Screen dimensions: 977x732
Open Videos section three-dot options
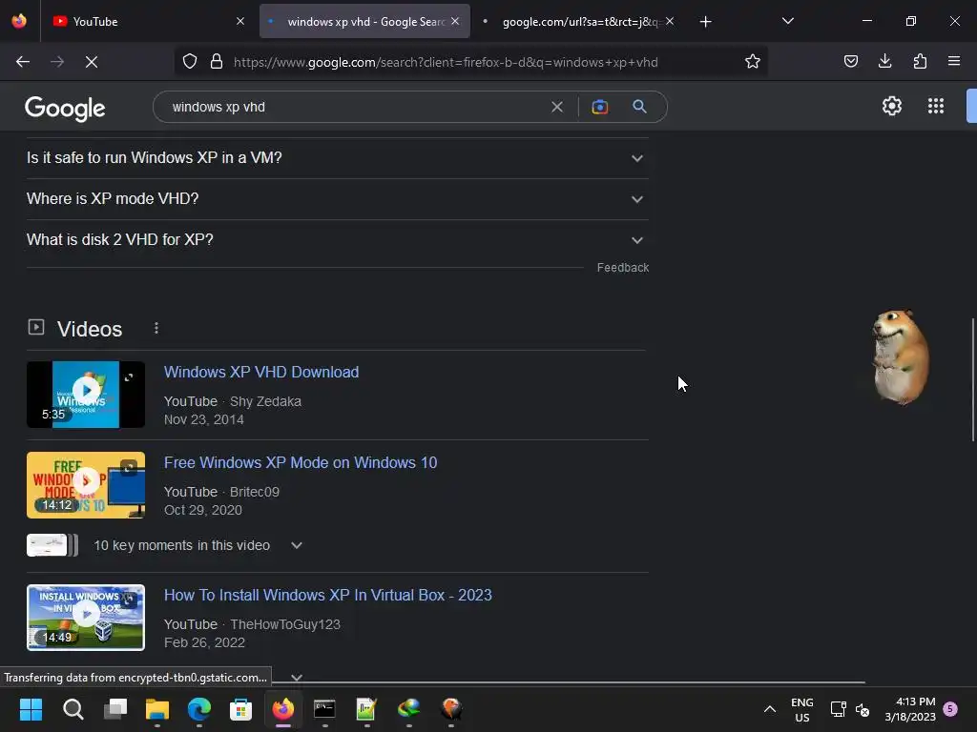[x=156, y=328]
